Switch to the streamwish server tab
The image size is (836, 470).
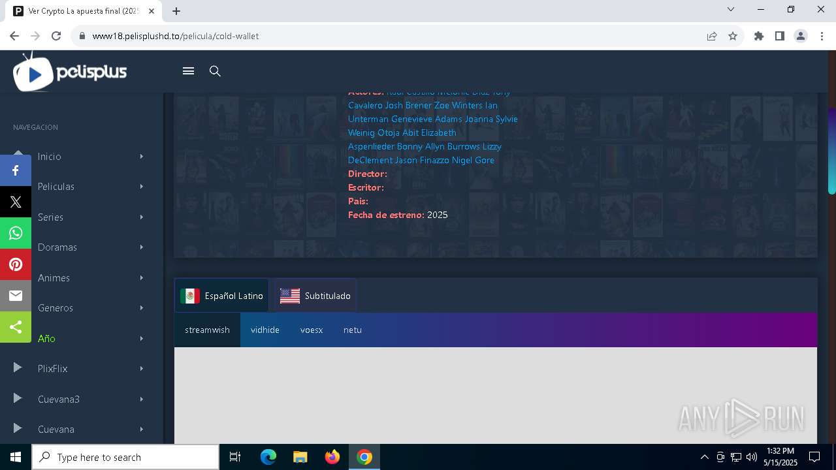pos(207,330)
